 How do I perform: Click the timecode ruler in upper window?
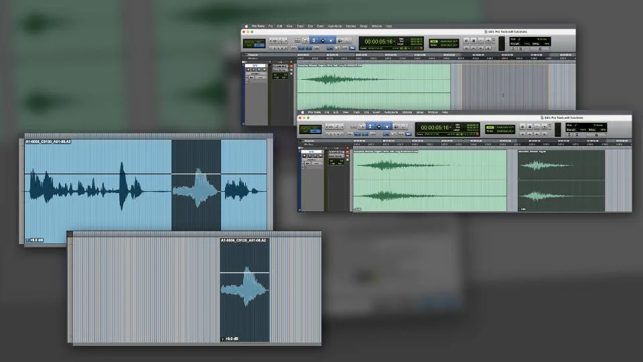tap(436, 55)
